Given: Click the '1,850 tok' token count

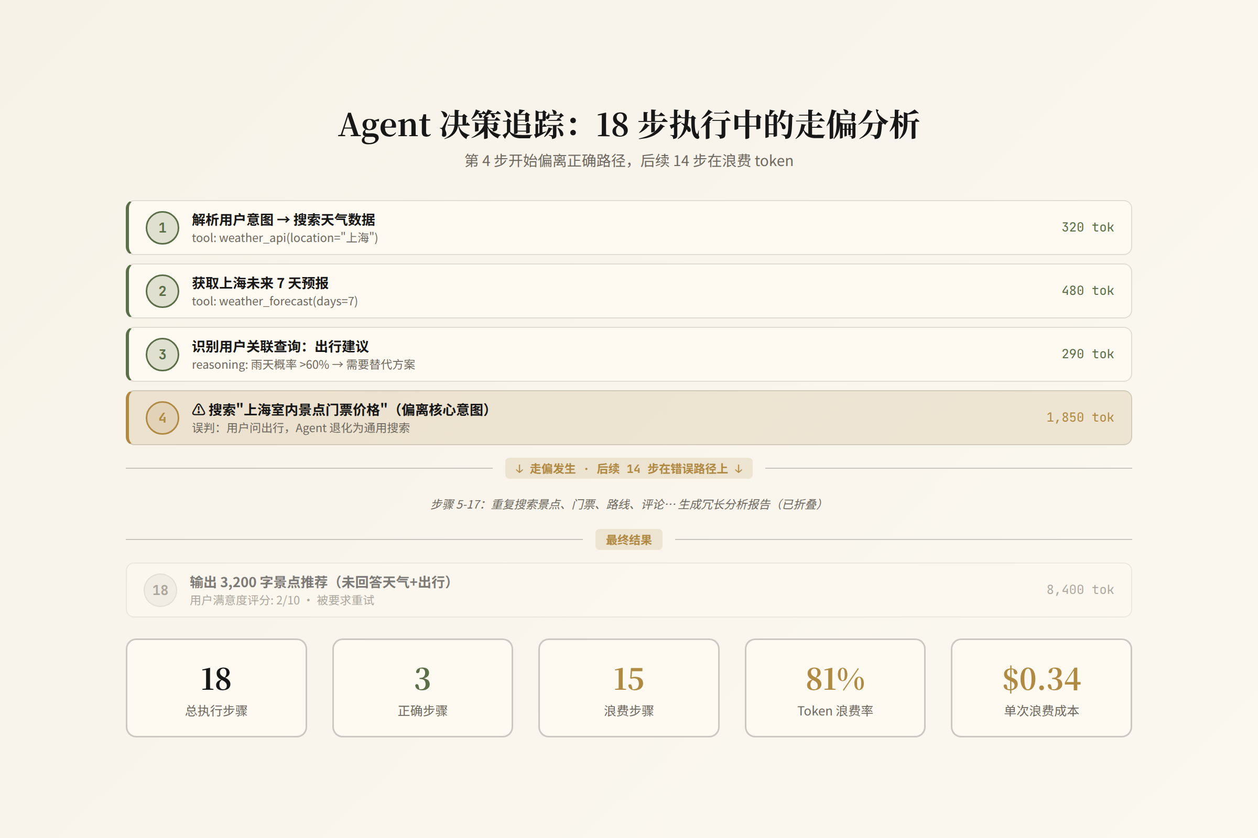Looking at the screenshot, I should 1080,417.
